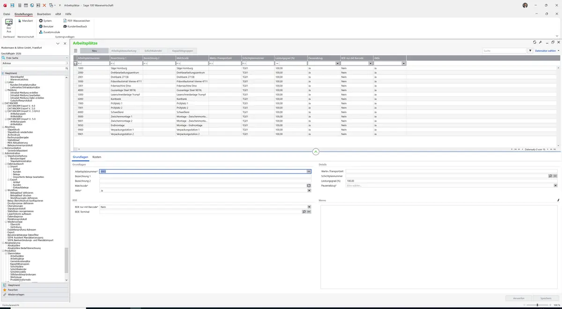Viewport: 562px width, 309px height.
Task: Open the Datei menu
Action: click(x=7, y=14)
